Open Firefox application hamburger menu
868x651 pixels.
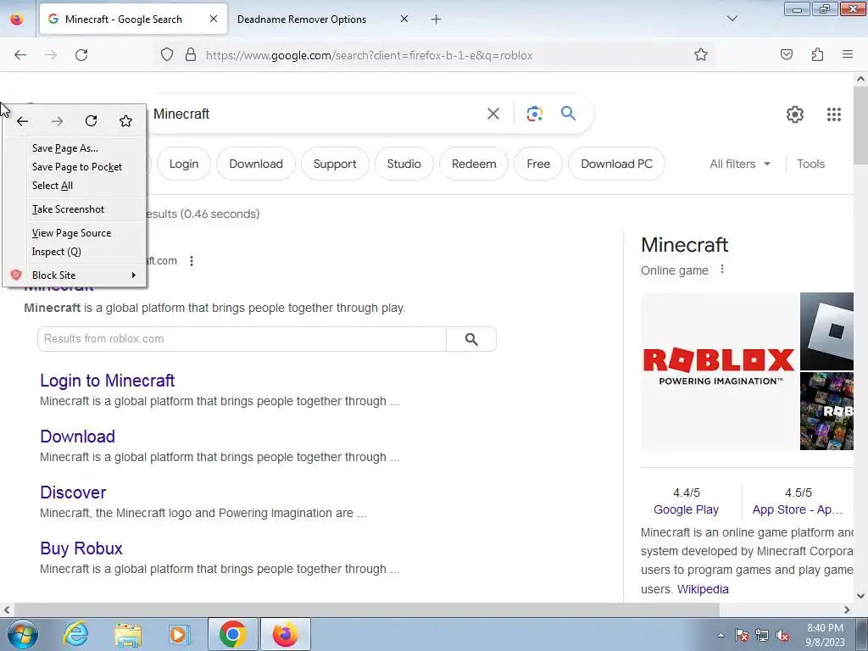coord(848,54)
